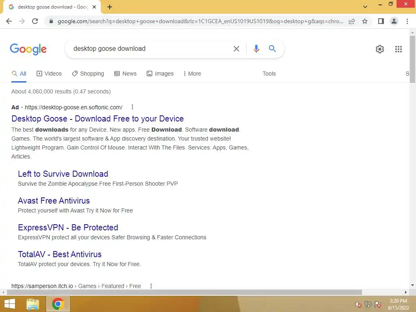Click the vertical scrollbar thumb
This screenshot has width=416, height=312.
[x=412, y=59]
